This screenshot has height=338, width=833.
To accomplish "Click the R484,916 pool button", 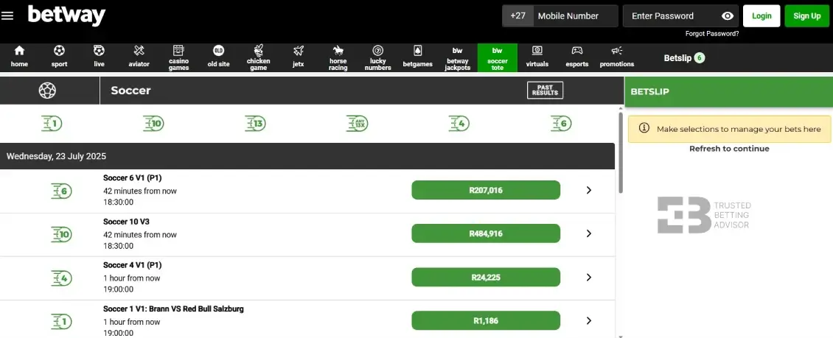I will (x=486, y=233).
